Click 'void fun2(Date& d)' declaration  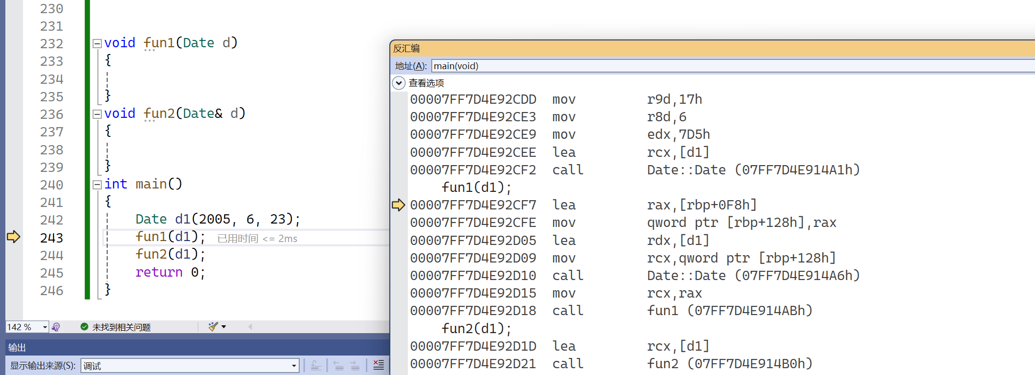coord(175,113)
